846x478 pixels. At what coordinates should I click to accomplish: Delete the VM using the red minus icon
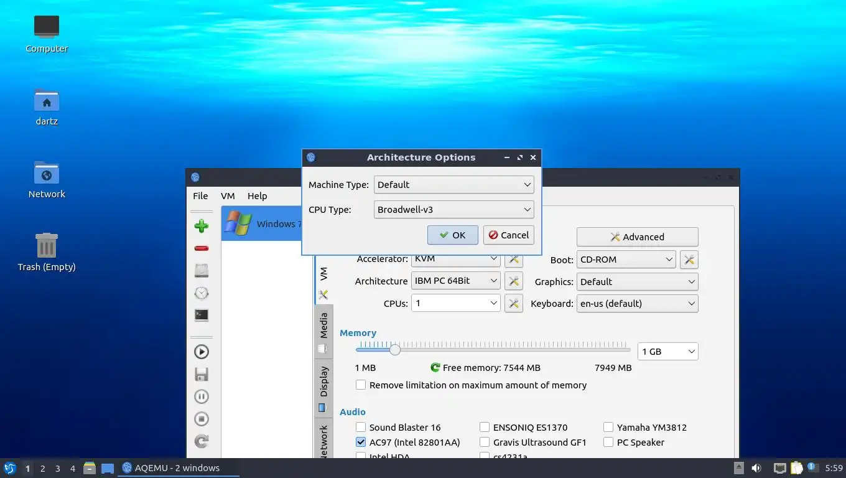201,248
